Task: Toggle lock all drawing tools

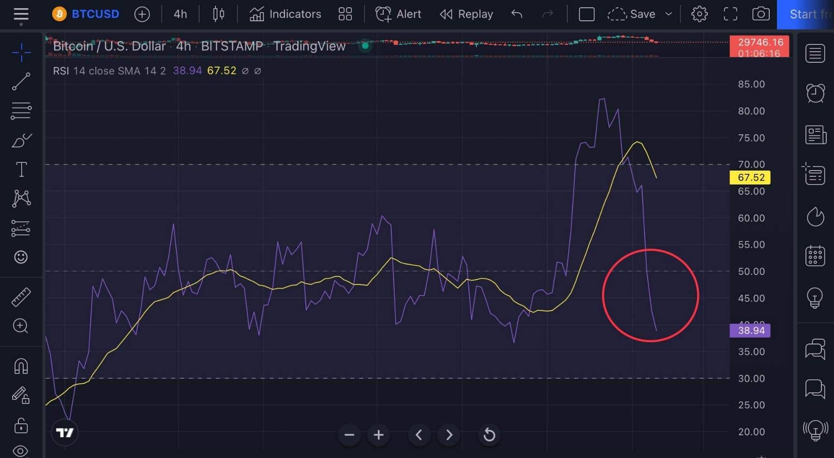Action: tap(21, 426)
